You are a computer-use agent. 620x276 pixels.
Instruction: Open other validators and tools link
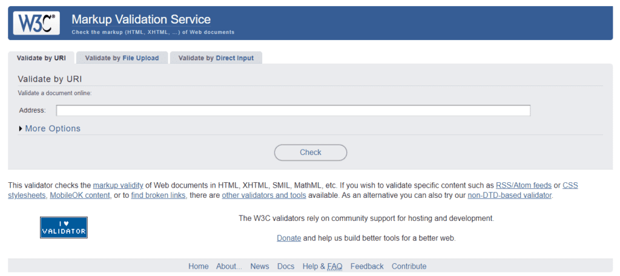click(264, 195)
